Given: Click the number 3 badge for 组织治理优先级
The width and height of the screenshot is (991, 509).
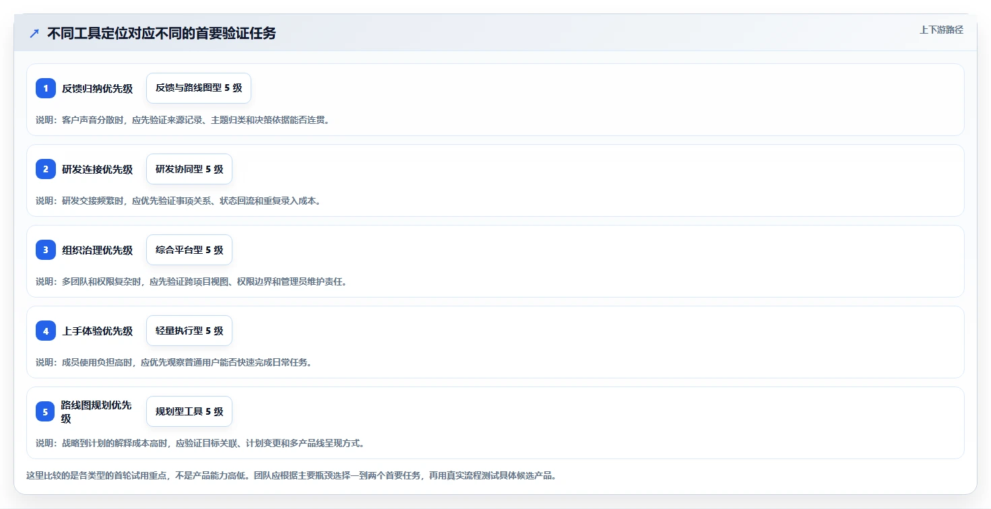Looking at the screenshot, I should 46,250.
